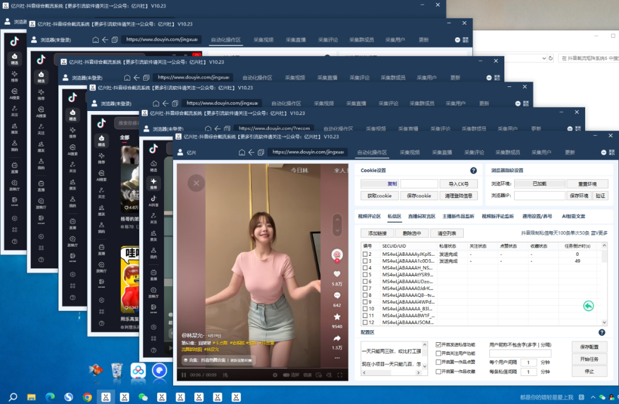Mute the video with the speaker icon
Screen dimensions: 619x404
329,375
